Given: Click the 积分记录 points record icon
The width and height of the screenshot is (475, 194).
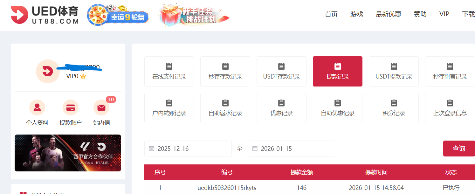Looking at the screenshot, I should coord(394,108).
